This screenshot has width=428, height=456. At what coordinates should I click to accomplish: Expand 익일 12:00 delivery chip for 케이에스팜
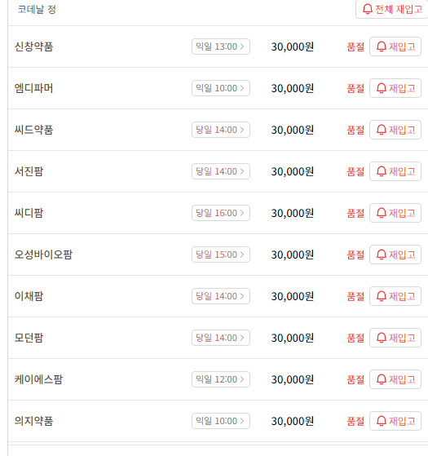(x=221, y=379)
